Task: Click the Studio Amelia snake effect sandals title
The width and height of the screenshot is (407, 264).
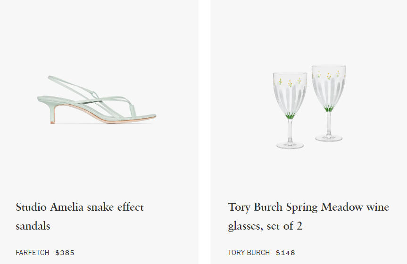Action: pos(79,216)
